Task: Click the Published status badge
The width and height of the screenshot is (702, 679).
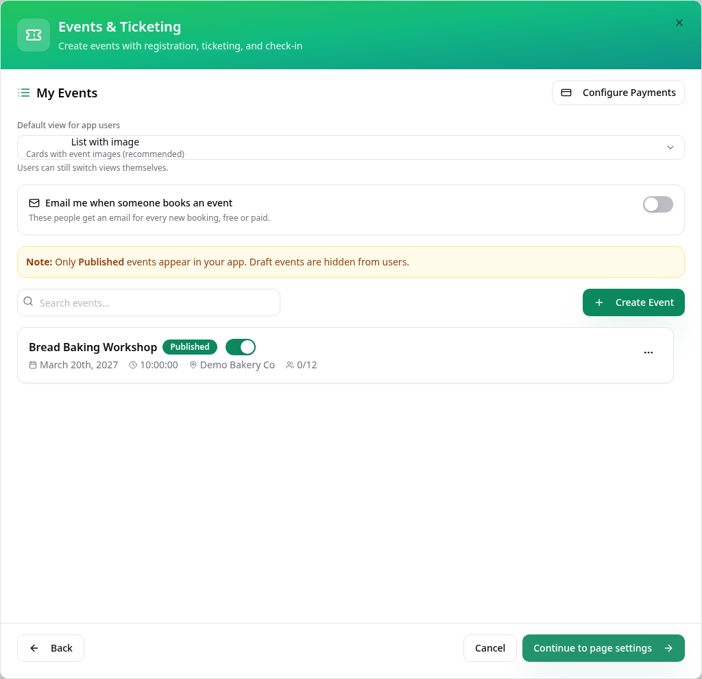Action: point(190,346)
